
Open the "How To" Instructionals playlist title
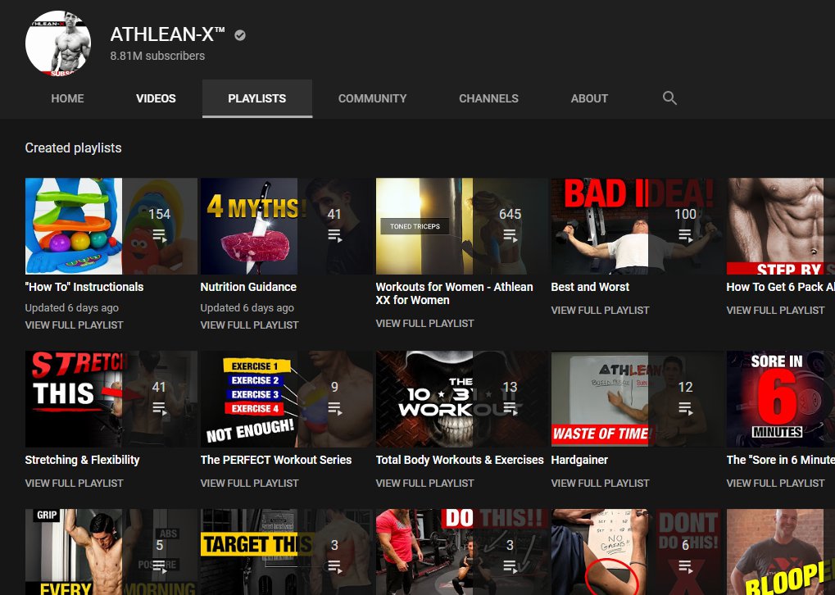84,287
